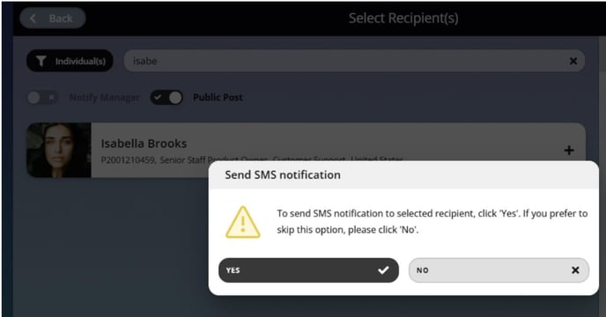Screen dimensions: 606x317
Task: Click Isabella Brooks' profile photo
Action: [x=59, y=150]
